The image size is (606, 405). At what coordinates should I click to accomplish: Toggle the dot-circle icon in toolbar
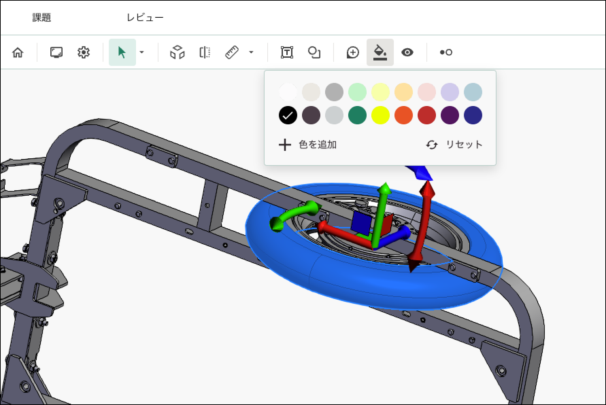point(446,52)
